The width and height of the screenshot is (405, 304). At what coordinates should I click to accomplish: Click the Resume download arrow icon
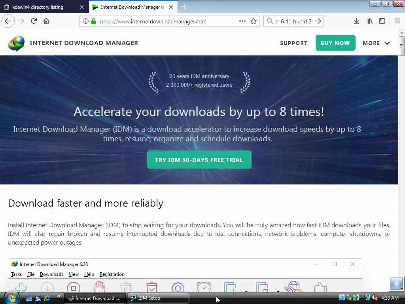(47, 287)
